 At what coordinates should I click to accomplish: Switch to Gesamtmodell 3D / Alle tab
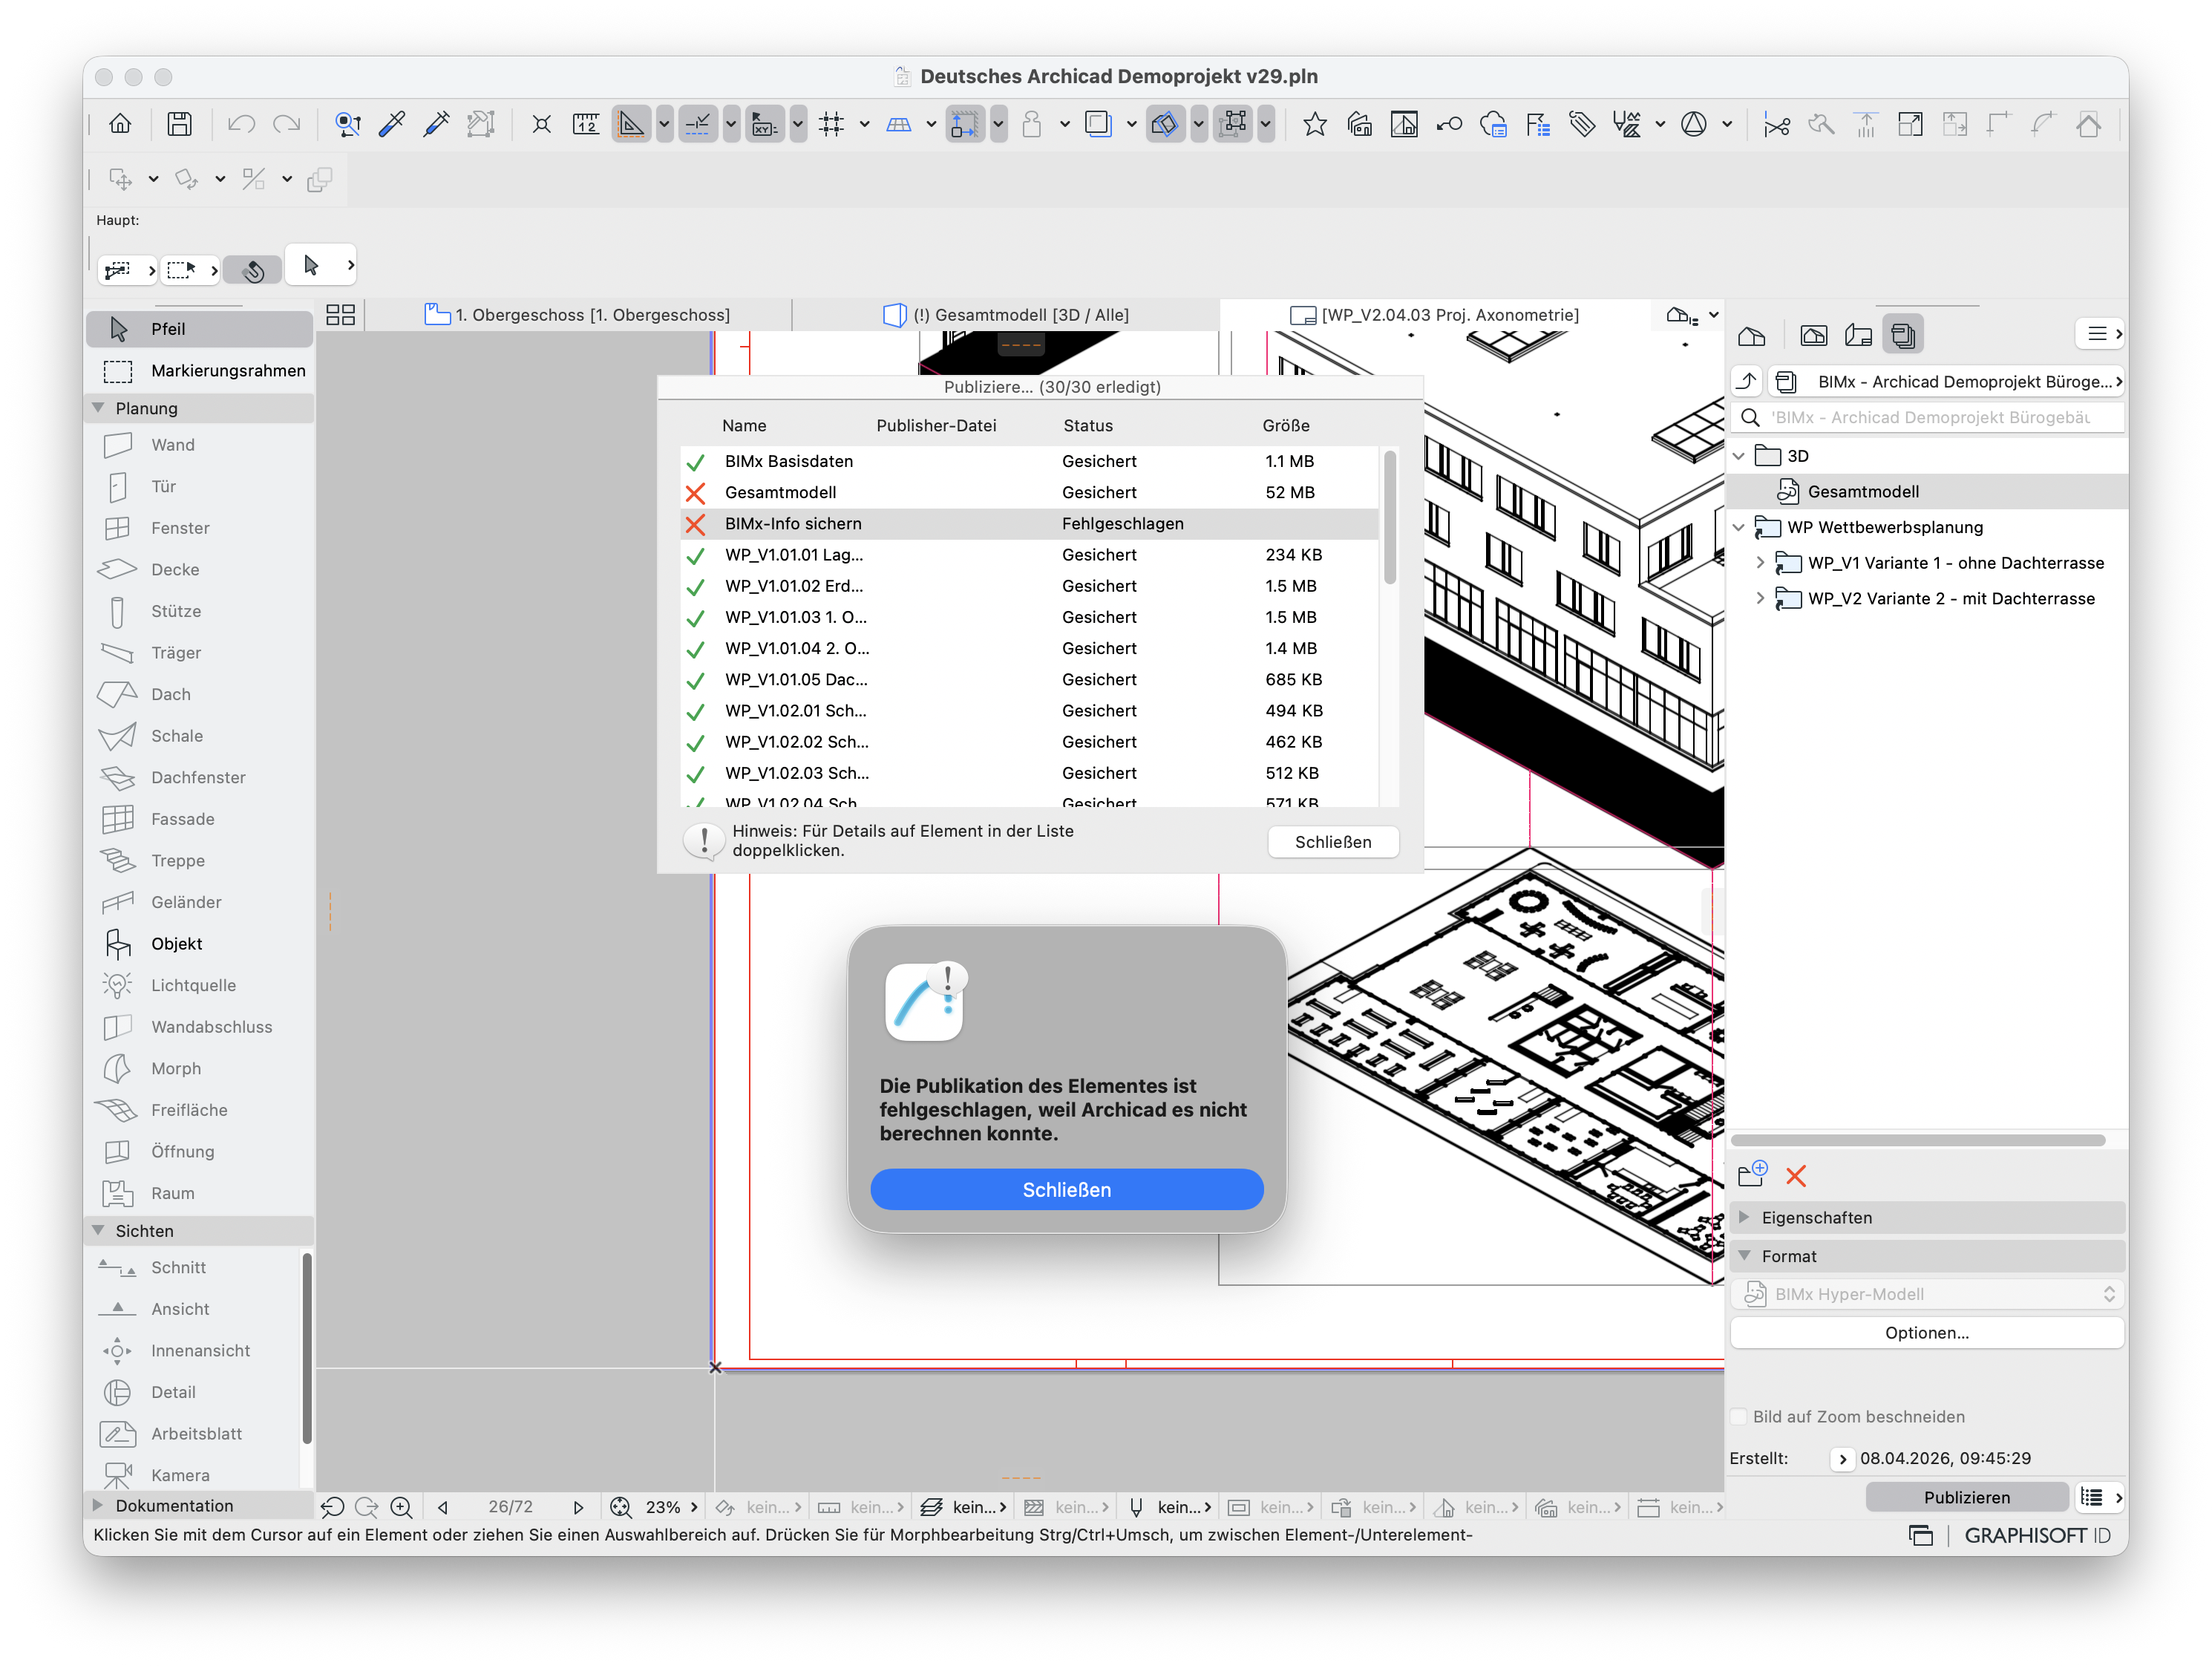[x=1006, y=315]
